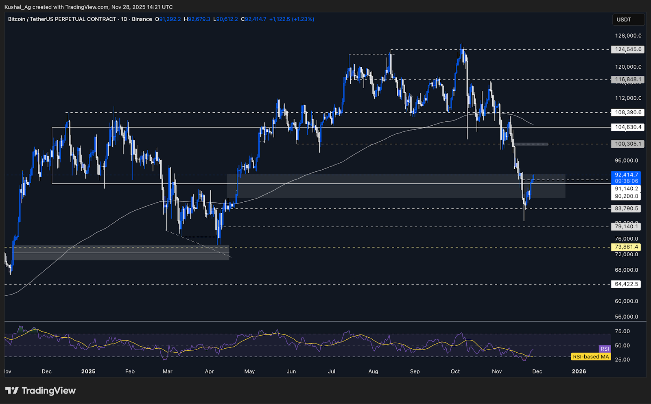Select the yellow RSI-based MA label
The image size is (651, 404).
[591, 357]
